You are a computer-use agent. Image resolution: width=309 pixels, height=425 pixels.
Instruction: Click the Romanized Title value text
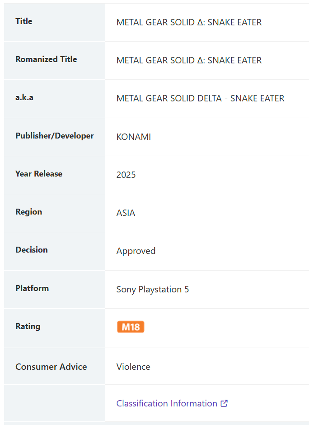pos(189,60)
